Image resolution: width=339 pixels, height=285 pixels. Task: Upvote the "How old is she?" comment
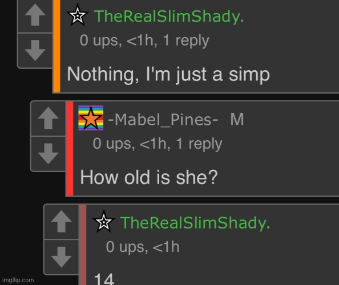tap(48, 119)
